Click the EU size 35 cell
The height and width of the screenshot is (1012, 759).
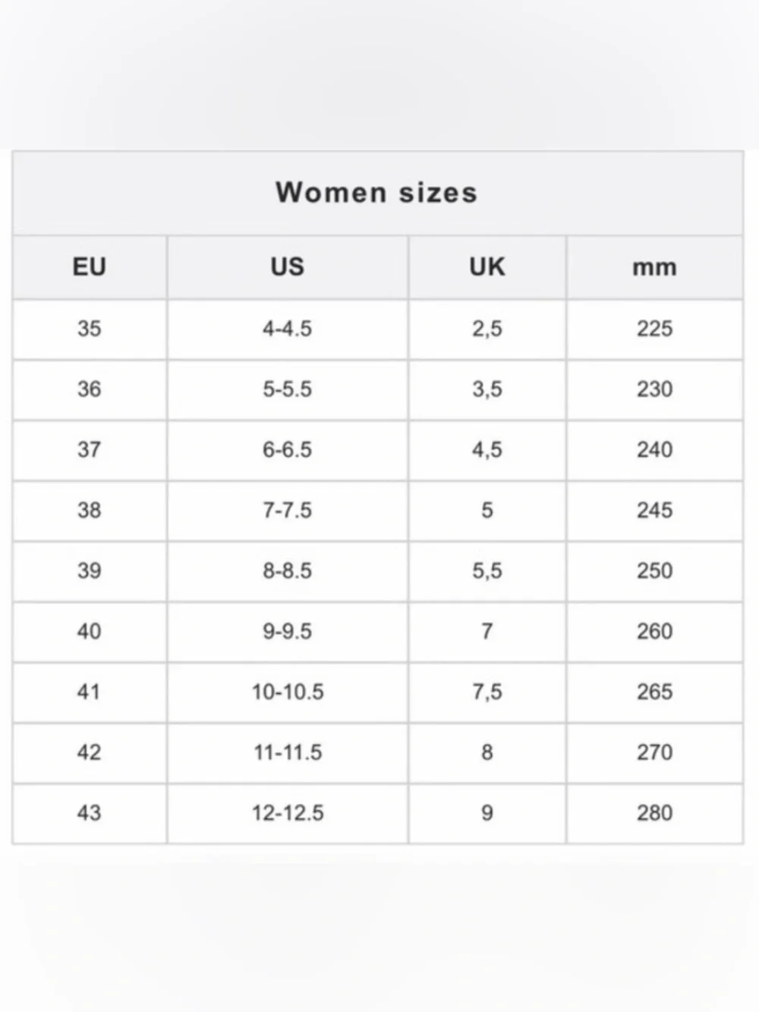pos(90,329)
